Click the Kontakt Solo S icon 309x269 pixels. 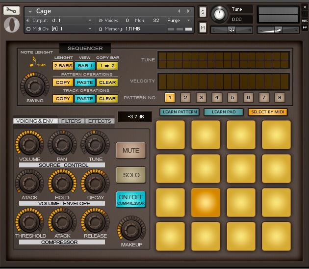coord(203,12)
